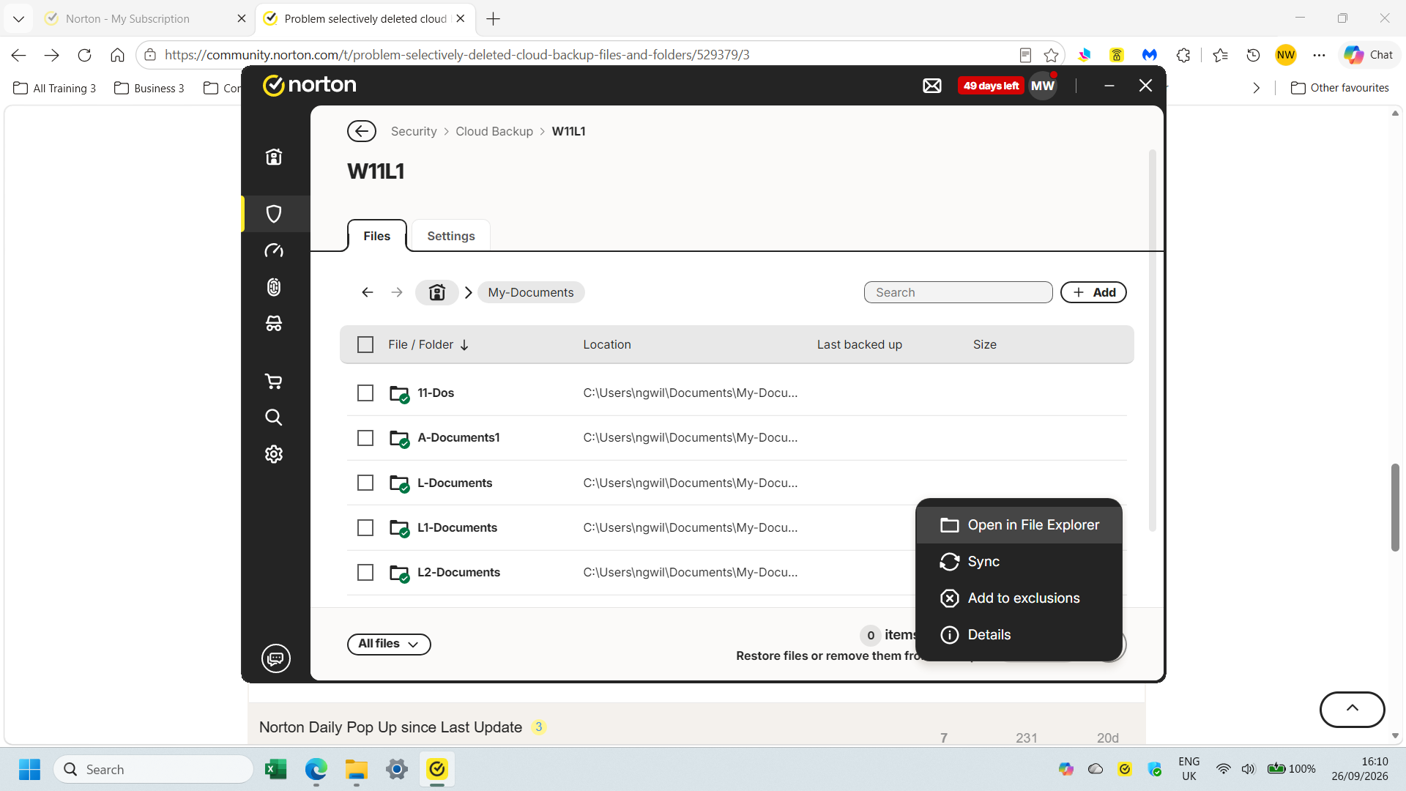The image size is (1406, 791).
Task: Select Details in the context menu
Action: coord(1019,635)
